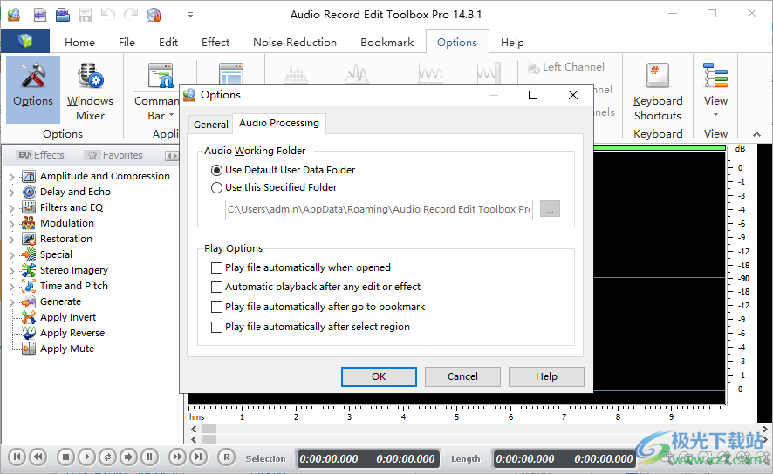Switch to the General tab in Options dialog
The height and width of the screenshot is (474, 773).
pyautogui.click(x=210, y=125)
